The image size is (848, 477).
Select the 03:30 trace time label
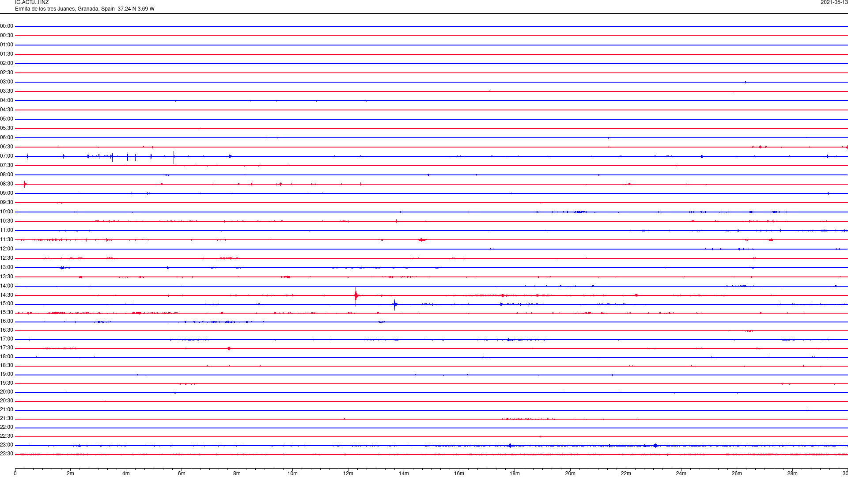7,91
